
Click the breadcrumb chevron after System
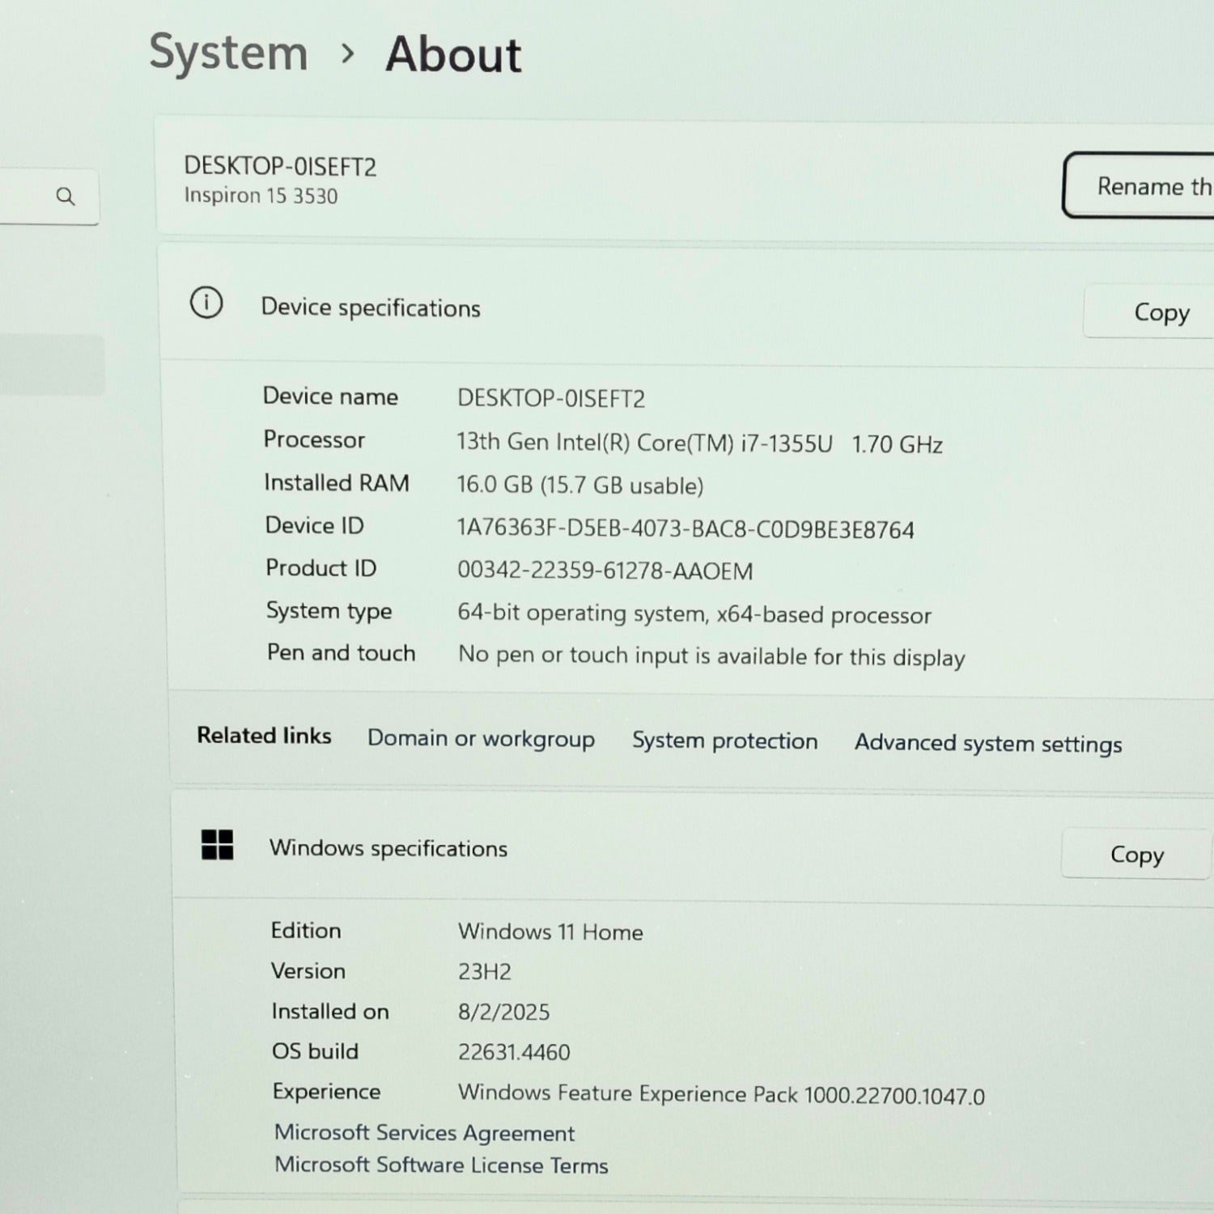click(x=348, y=53)
